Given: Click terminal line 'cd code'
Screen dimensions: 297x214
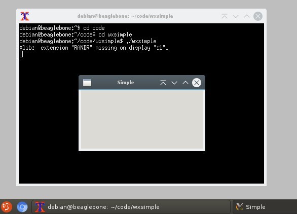Looking at the screenshot, I should click(62, 28).
